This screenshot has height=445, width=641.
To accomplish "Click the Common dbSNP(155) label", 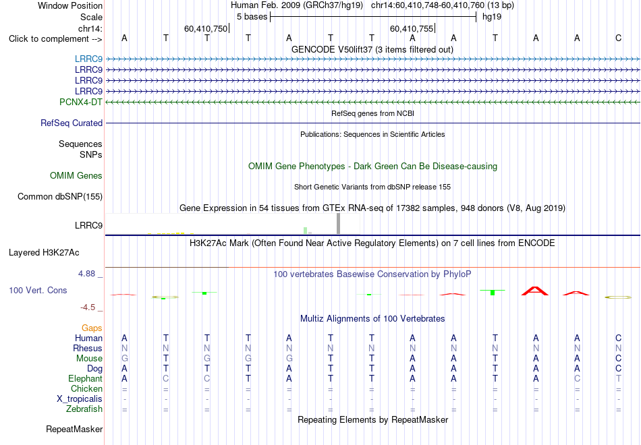I will coord(60,197).
